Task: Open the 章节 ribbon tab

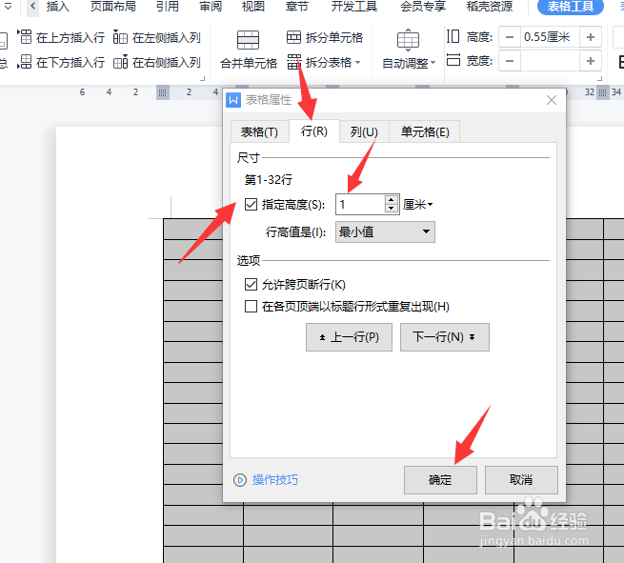Action: [297, 7]
